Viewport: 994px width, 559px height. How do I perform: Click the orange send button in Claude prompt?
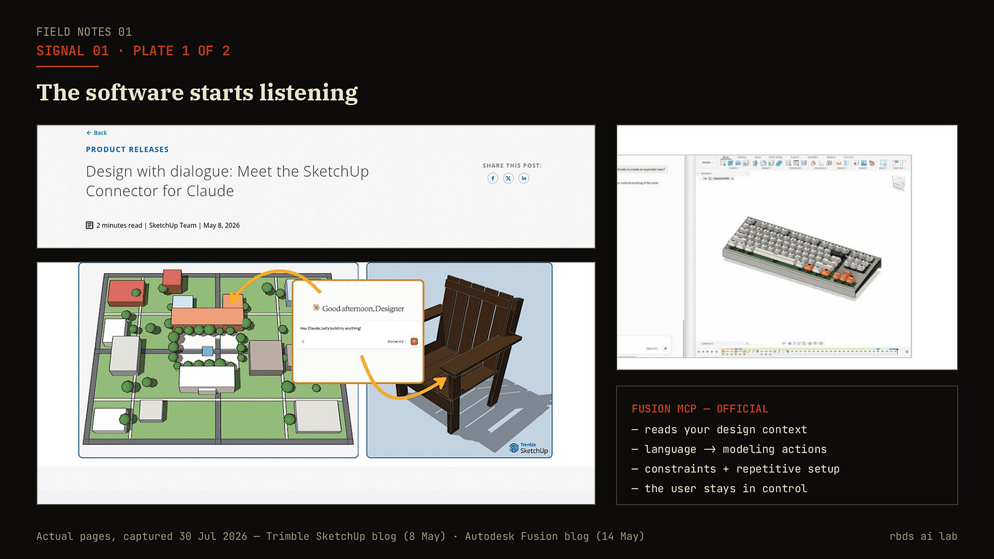pos(414,341)
